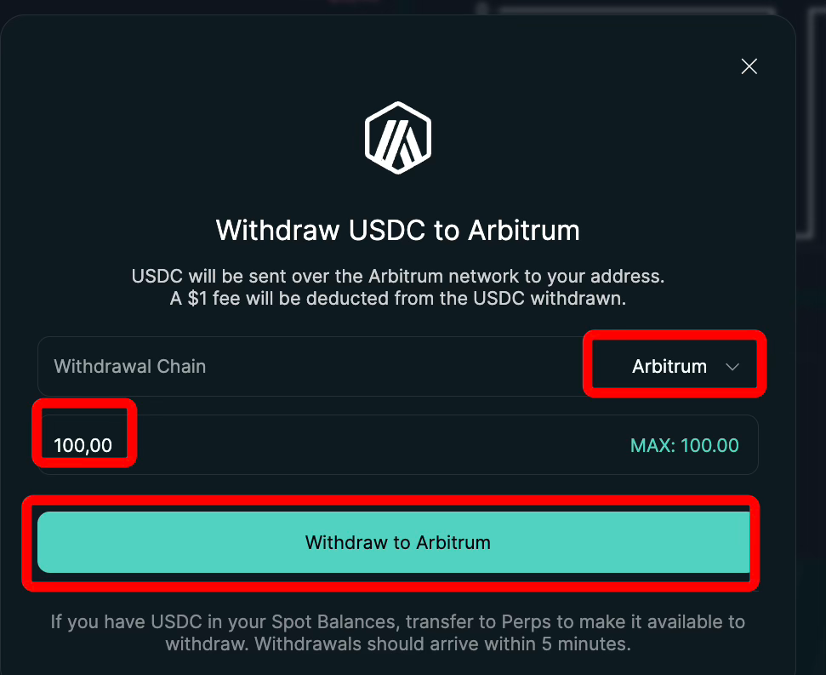
Task: Open the Arbitrum withdrawal chain selector
Action: tap(669, 367)
